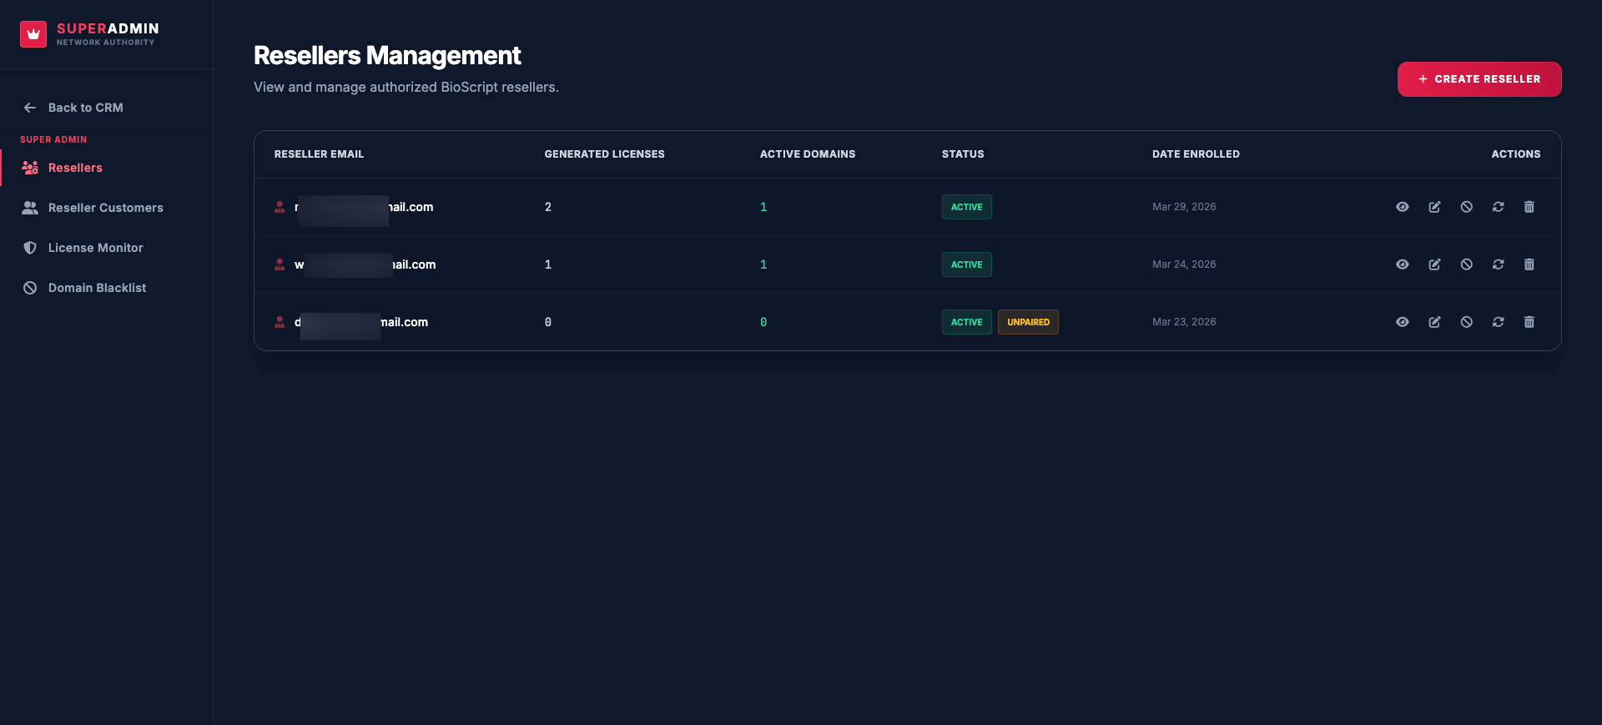Click the Date Enrolled column header
Image resolution: width=1602 pixels, height=725 pixels.
pyautogui.click(x=1196, y=154)
